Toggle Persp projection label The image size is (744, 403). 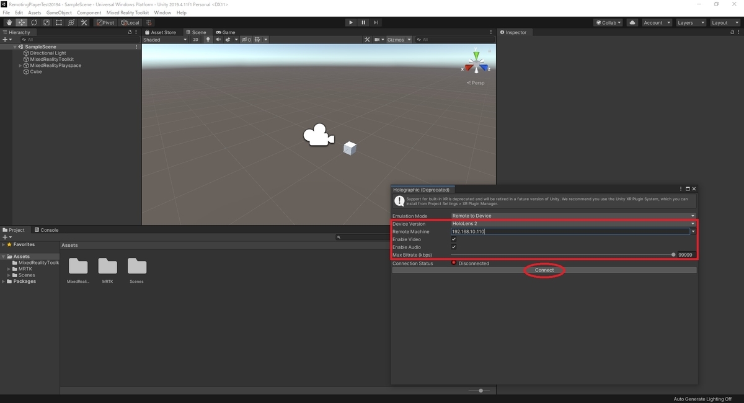coord(476,82)
